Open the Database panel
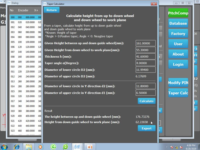This screenshot has width=200, height=150. [178, 23]
